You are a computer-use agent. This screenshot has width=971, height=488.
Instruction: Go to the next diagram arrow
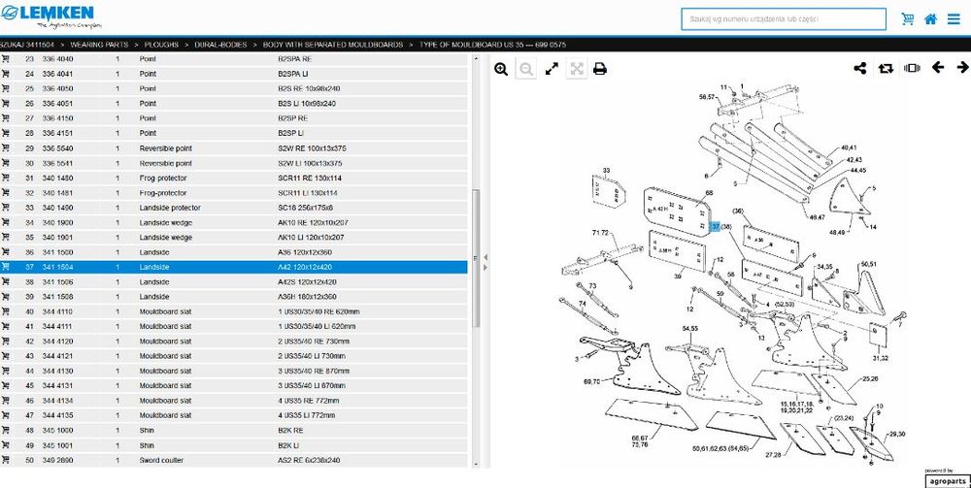962,67
